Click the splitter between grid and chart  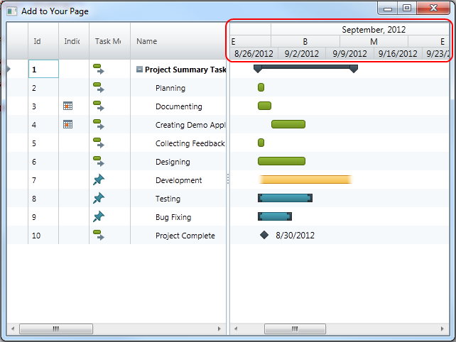pos(227,180)
